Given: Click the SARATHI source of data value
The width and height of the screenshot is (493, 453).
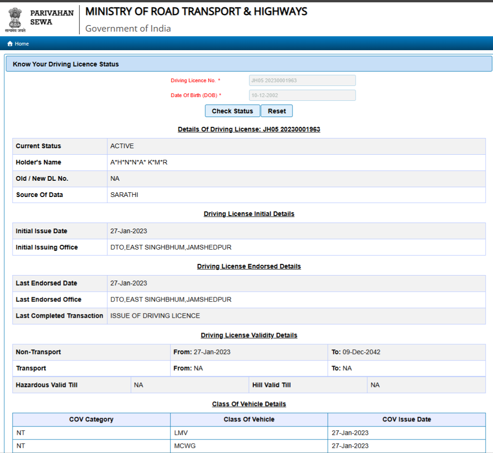Looking at the screenshot, I should 124,195.
